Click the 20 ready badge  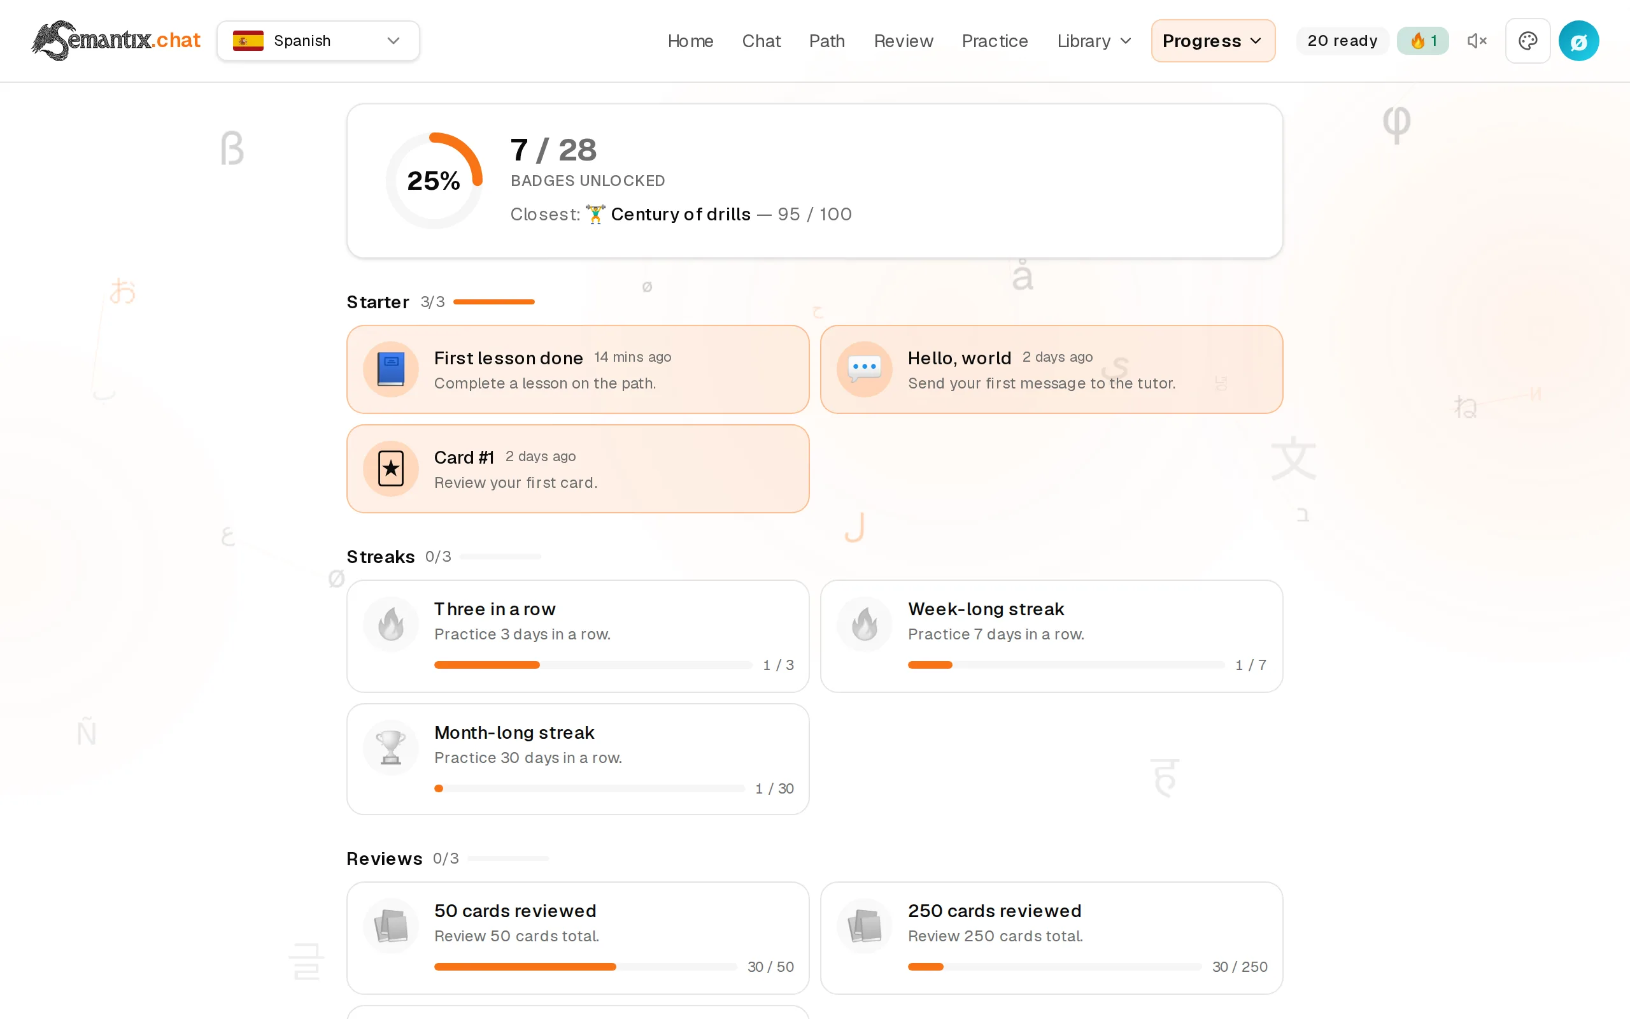tap(1342, 40)
